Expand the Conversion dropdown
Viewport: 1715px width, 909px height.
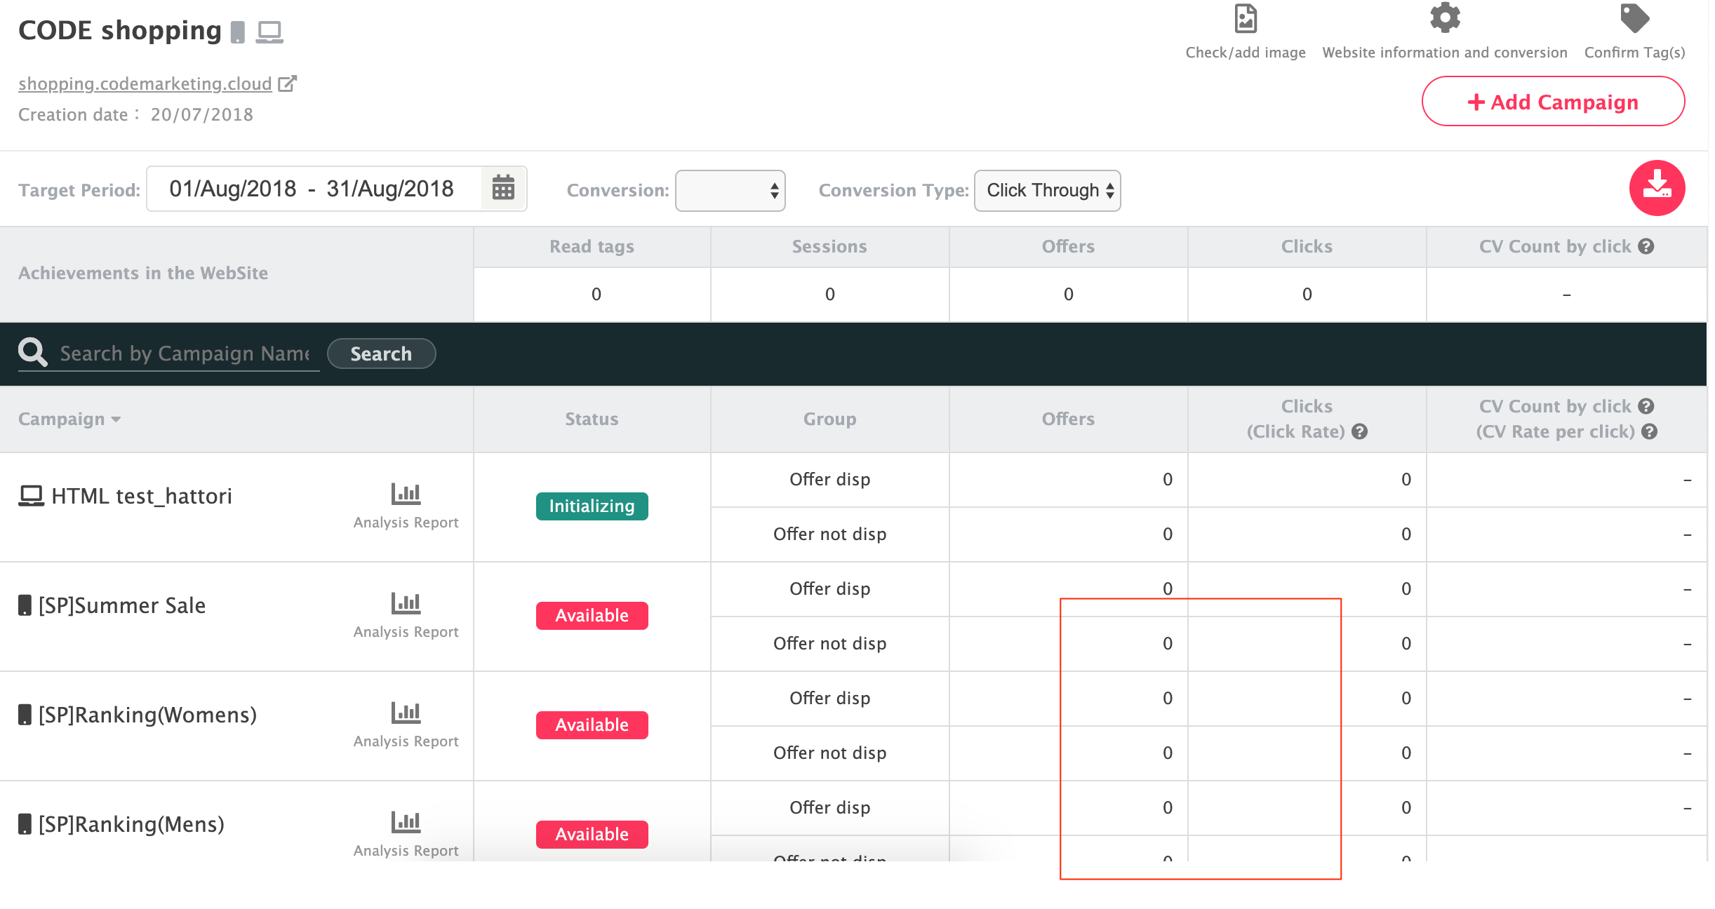tap(730, 190)
